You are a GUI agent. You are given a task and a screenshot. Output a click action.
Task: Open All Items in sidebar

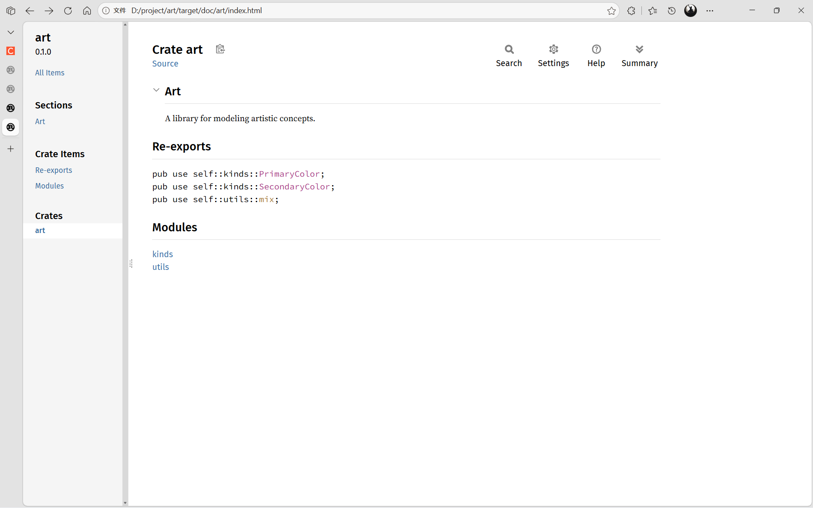click(x=50, y=73)
